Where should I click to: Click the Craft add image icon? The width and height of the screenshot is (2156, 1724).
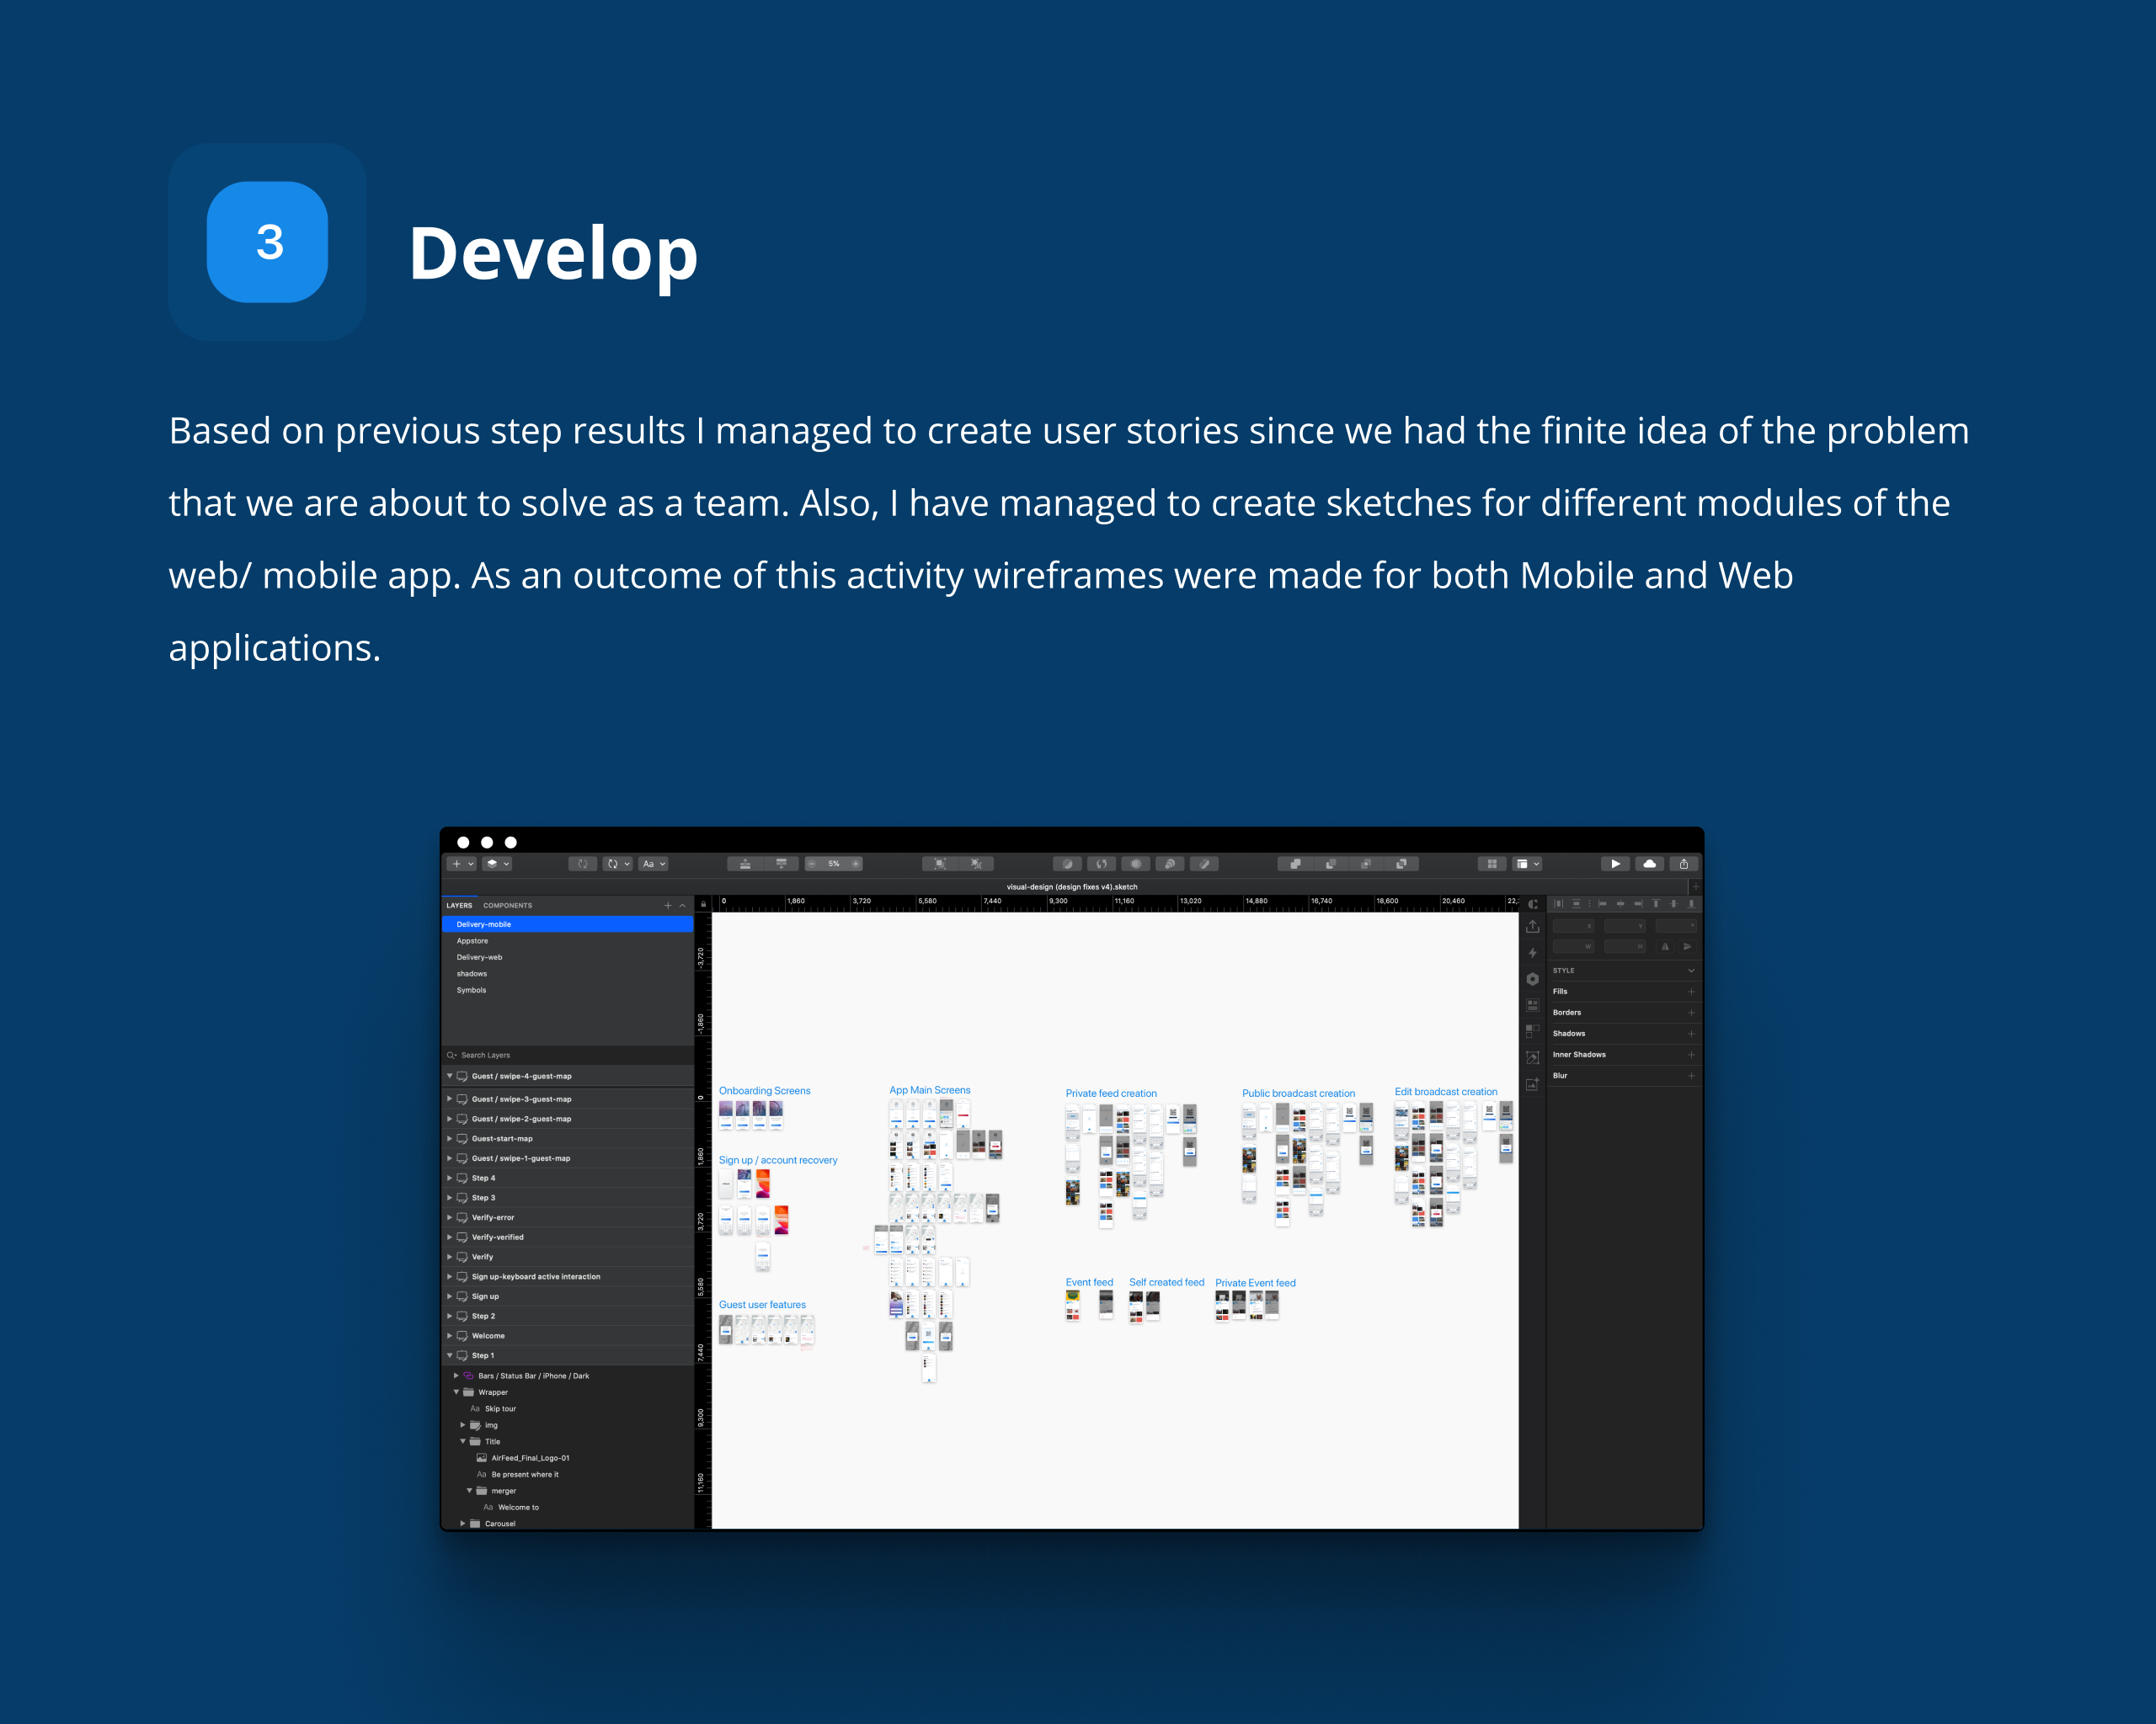(x=1533, y=1084)
